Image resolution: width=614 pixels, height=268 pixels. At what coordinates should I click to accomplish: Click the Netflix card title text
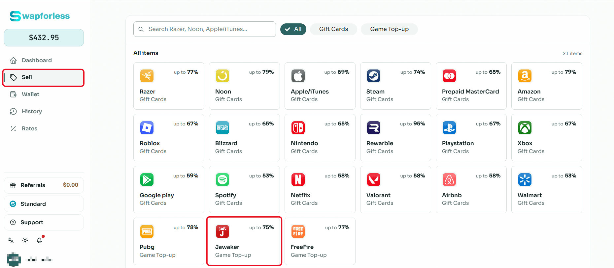(x=300, y=195)
